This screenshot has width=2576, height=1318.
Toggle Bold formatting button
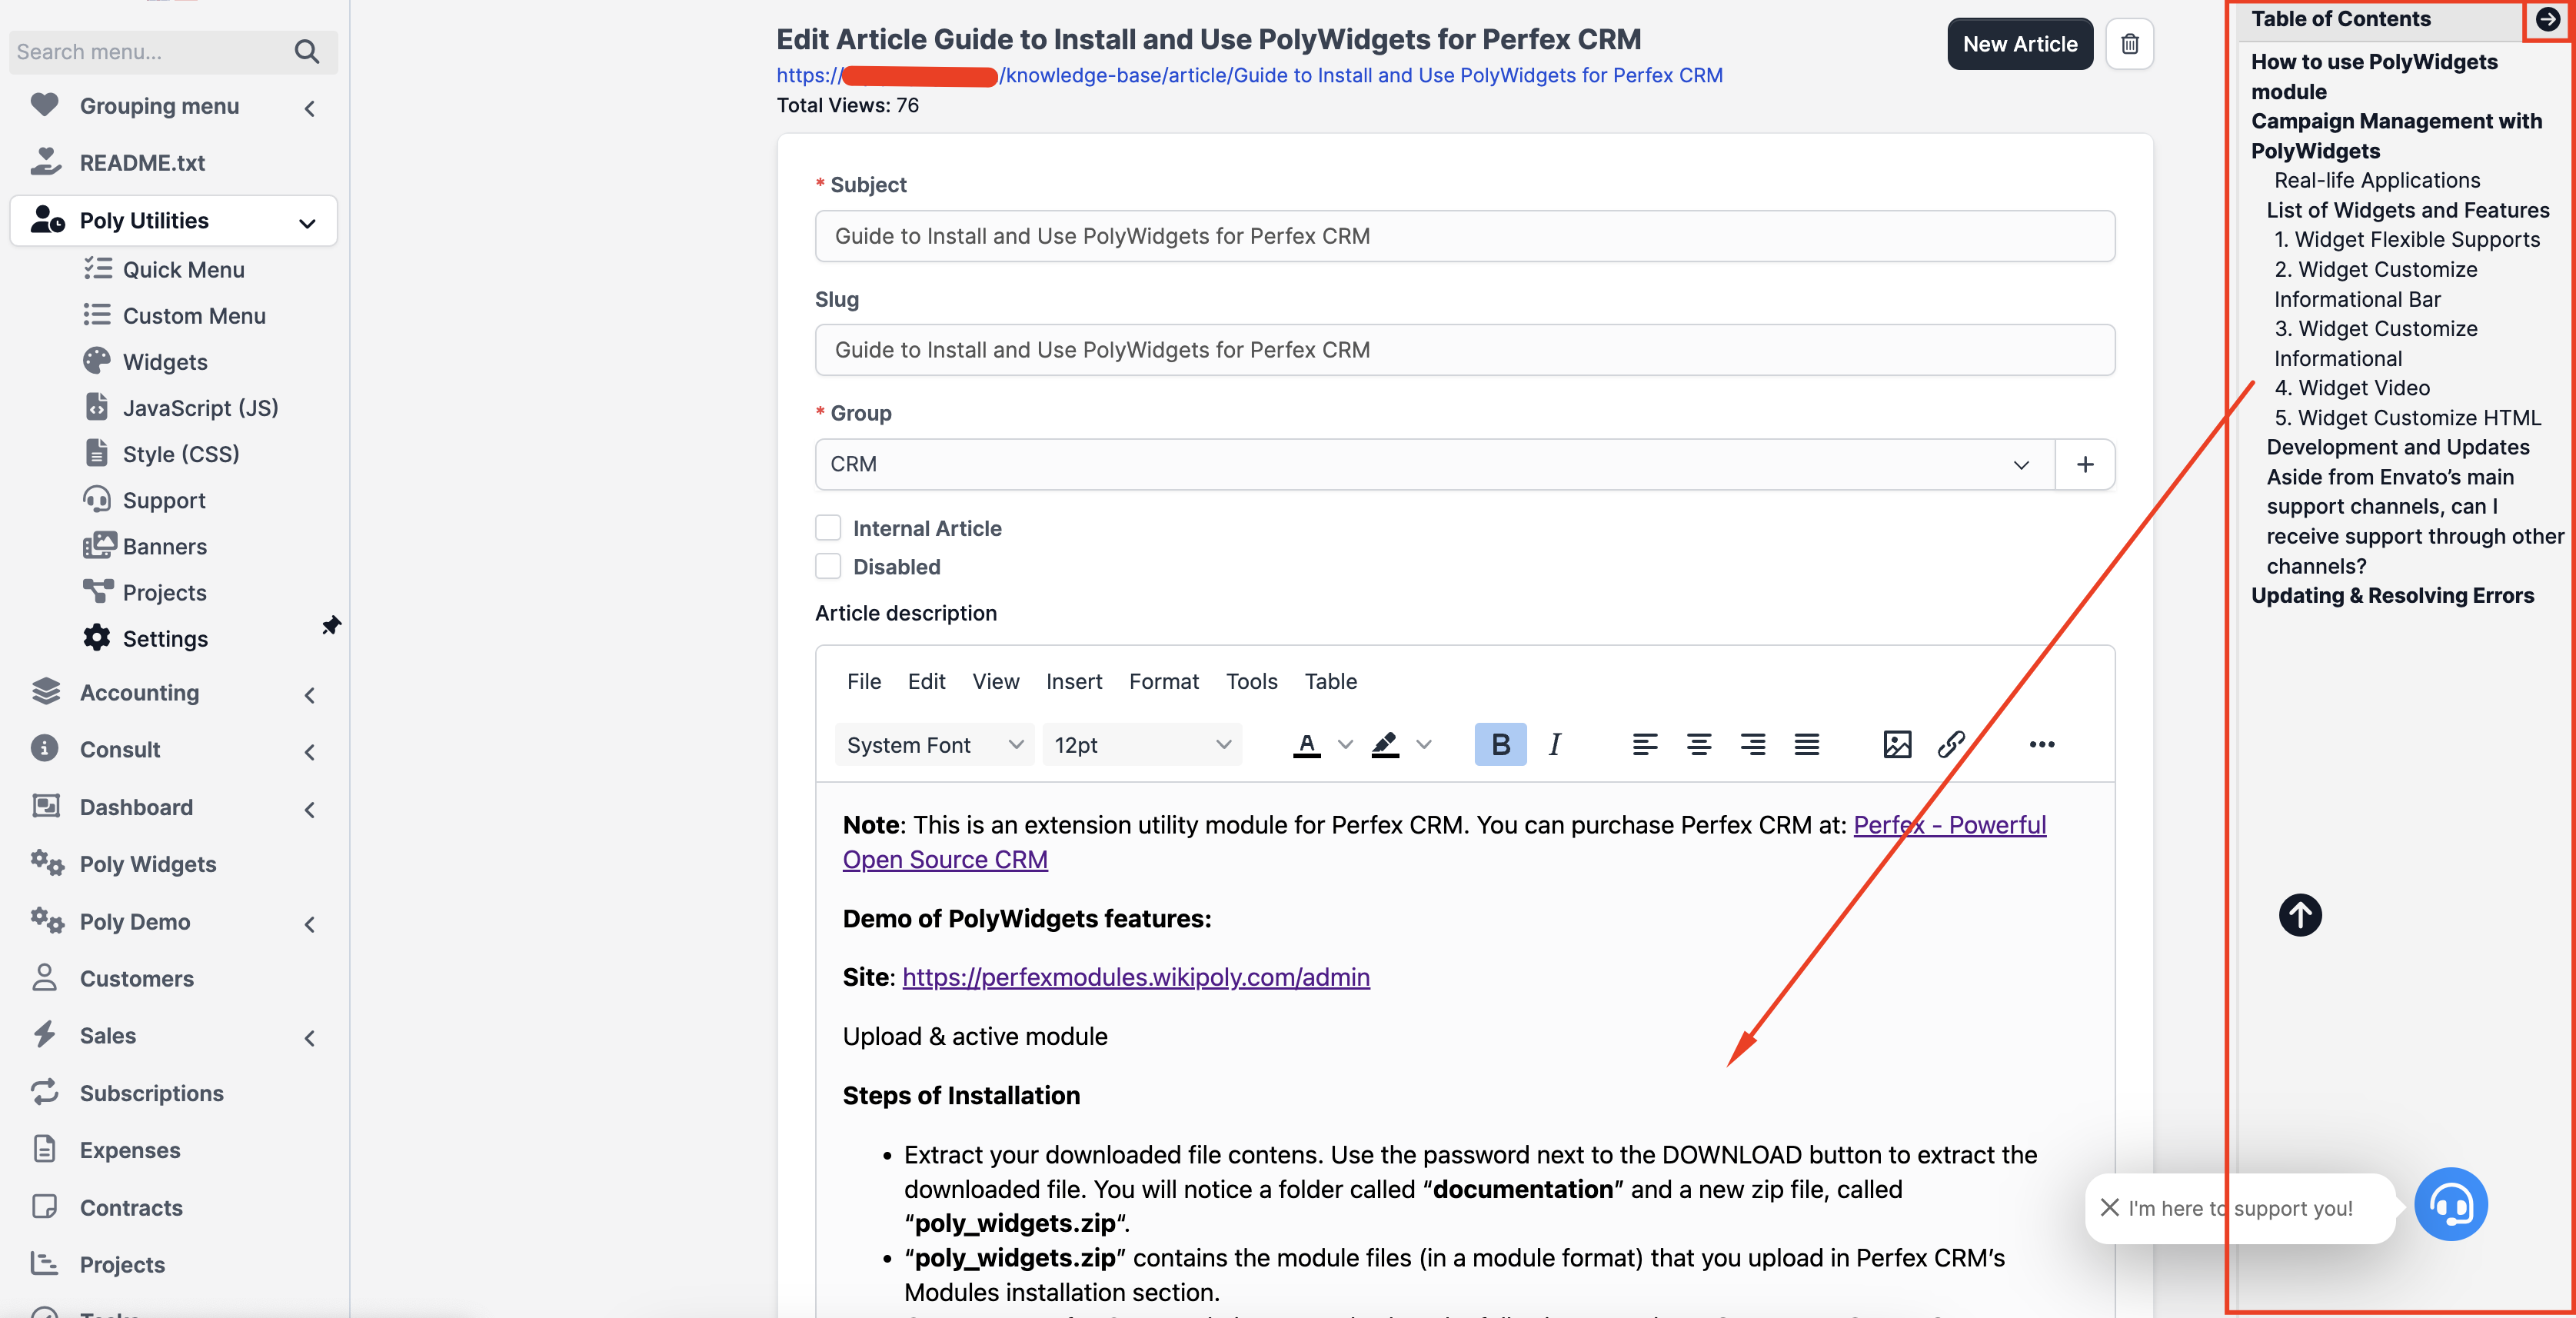tap(1500, 744)
